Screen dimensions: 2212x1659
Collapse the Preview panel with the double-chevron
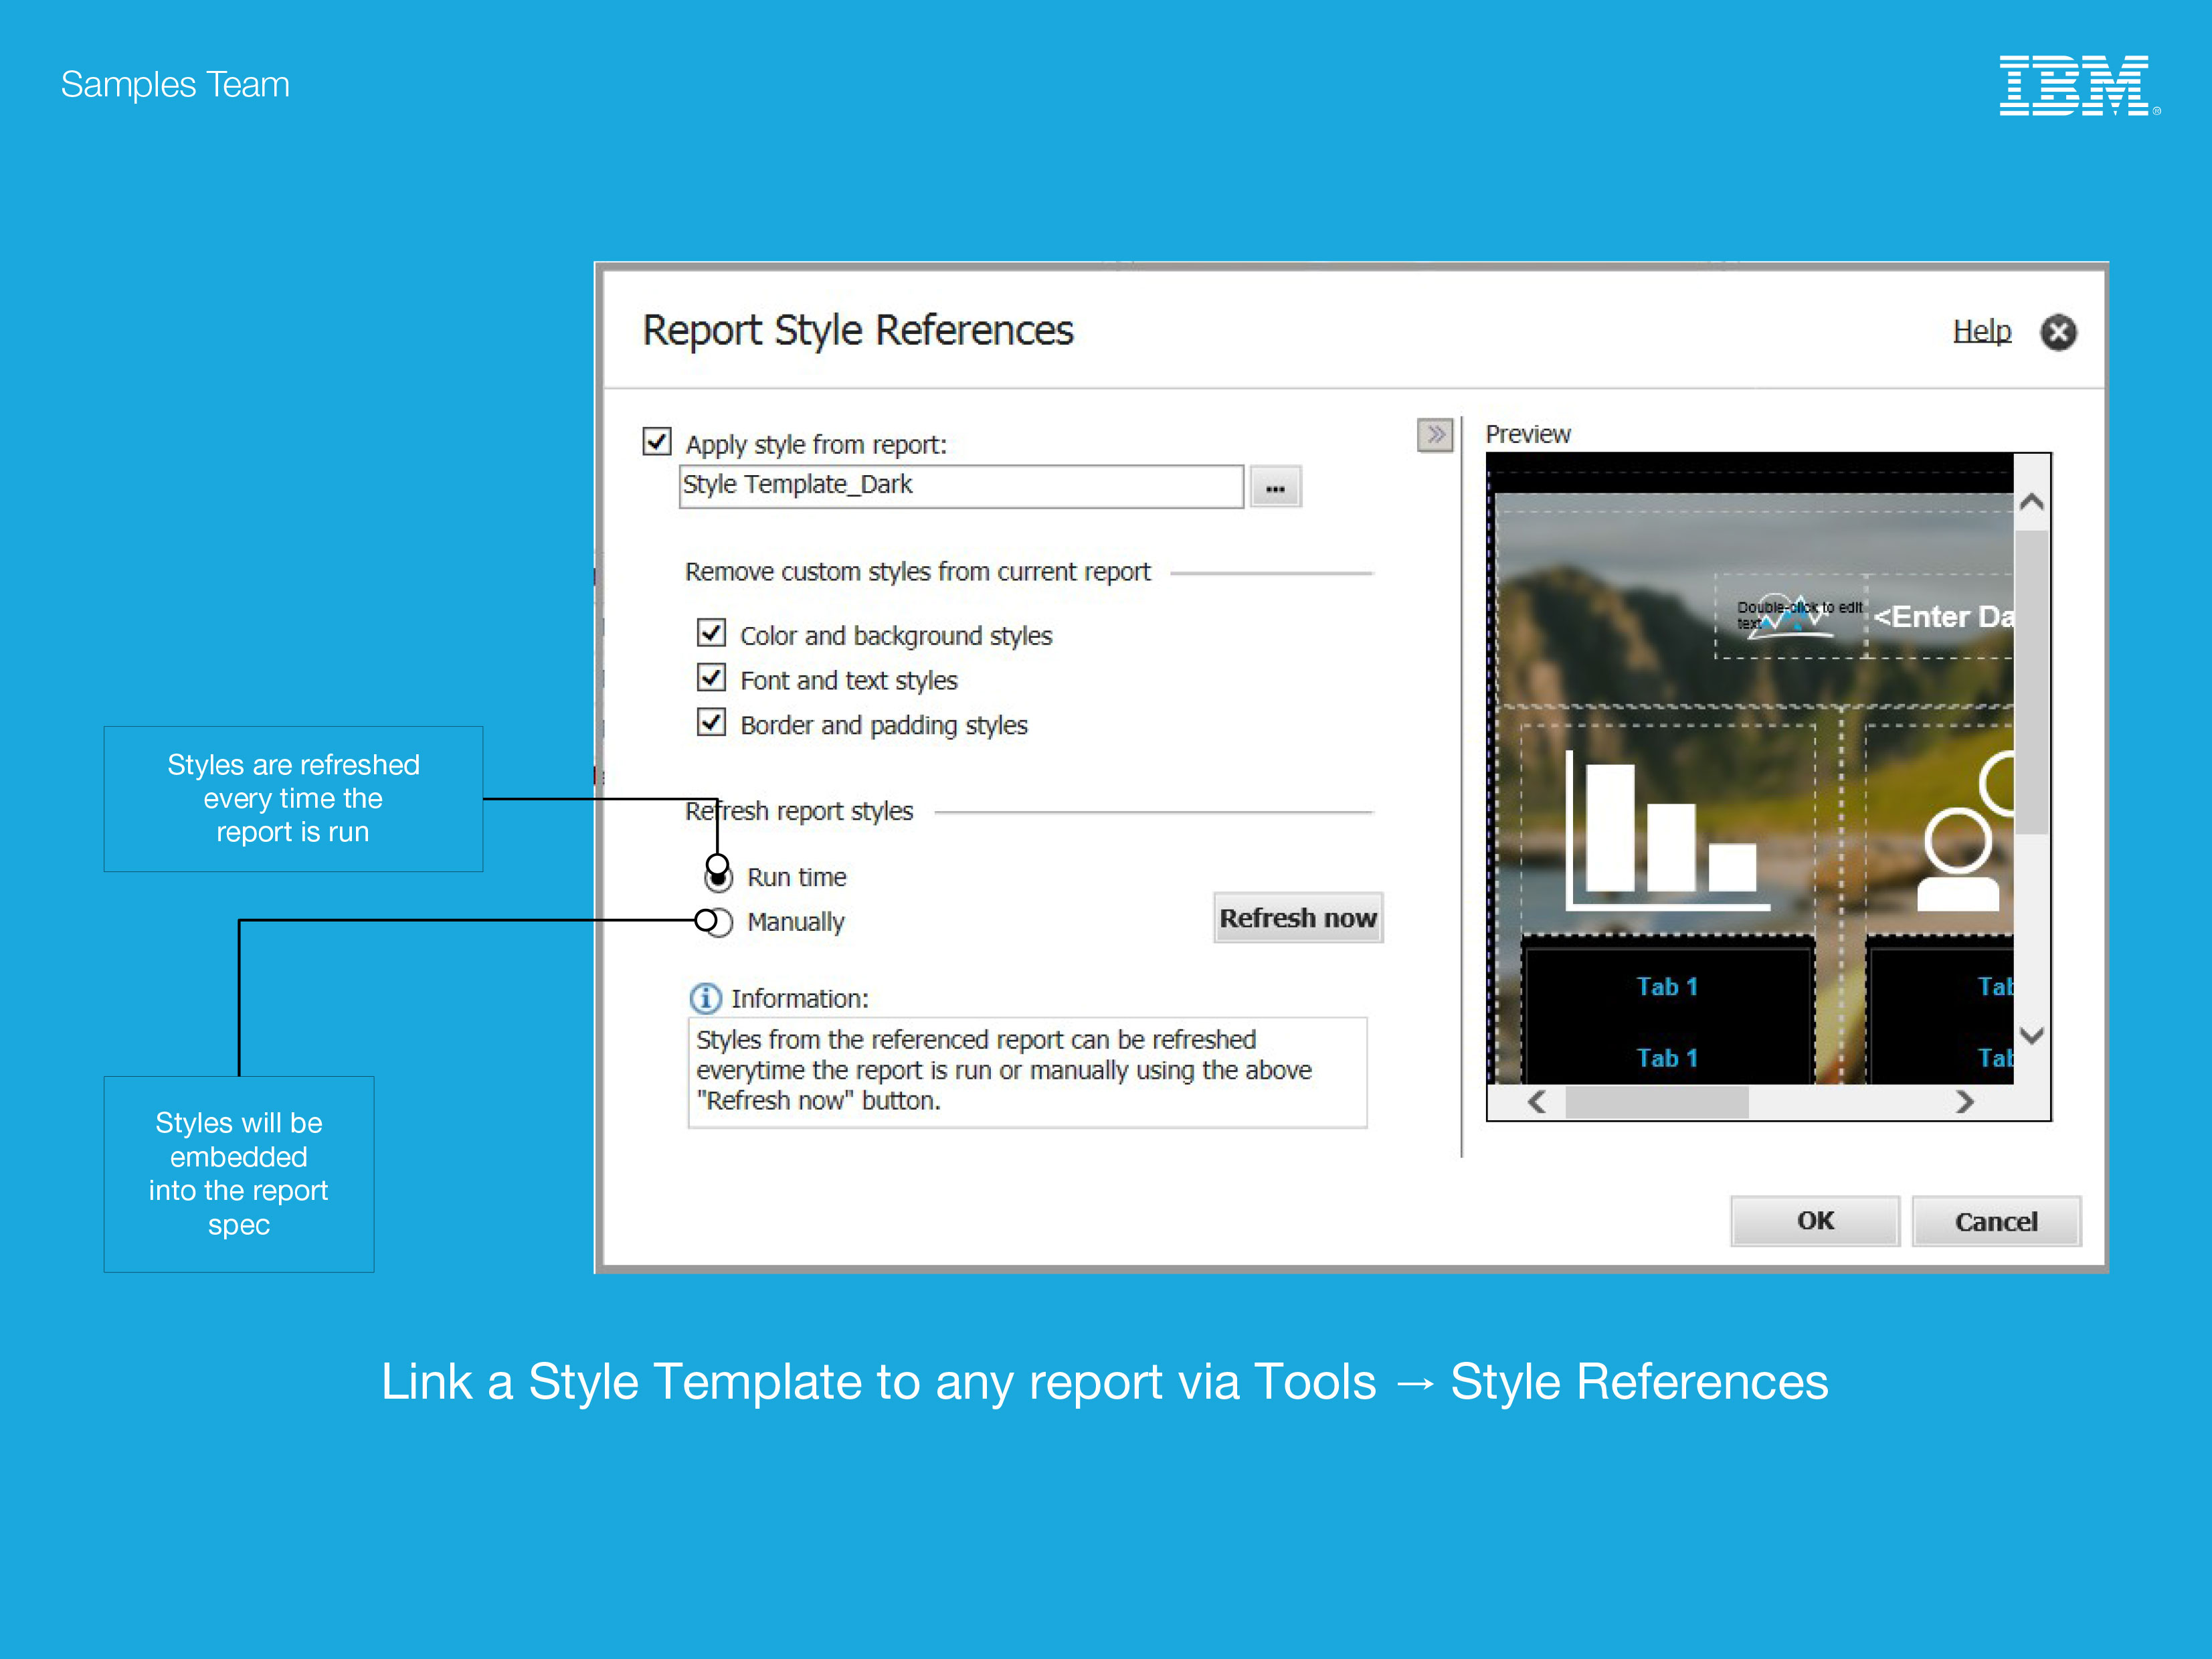1435,435
